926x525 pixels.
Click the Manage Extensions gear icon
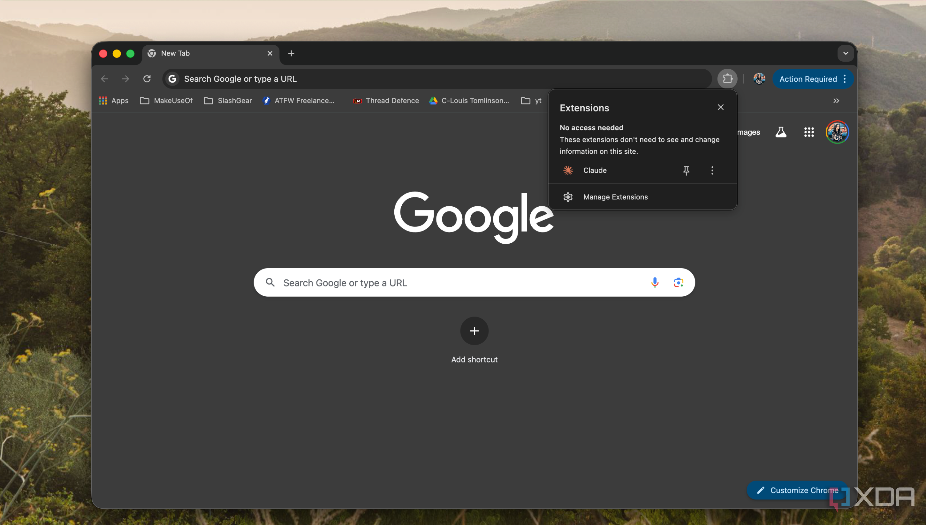click(x=568, y=197)
